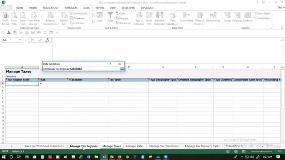
Task: Switch to Tax Conf Workbook Instructions sheet
Action: click(44, 146)
